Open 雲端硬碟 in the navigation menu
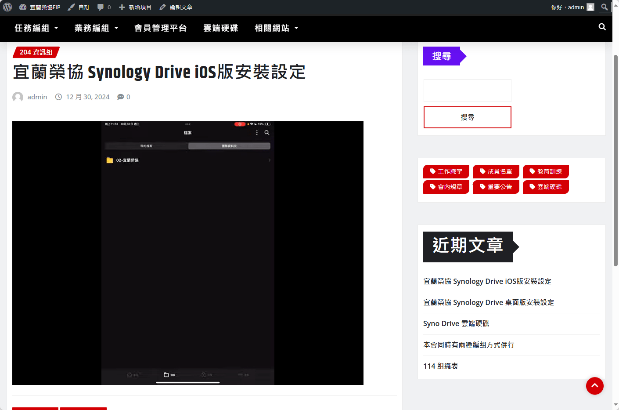Viewport: 619px width, 410px height. [x=221, y=28]
